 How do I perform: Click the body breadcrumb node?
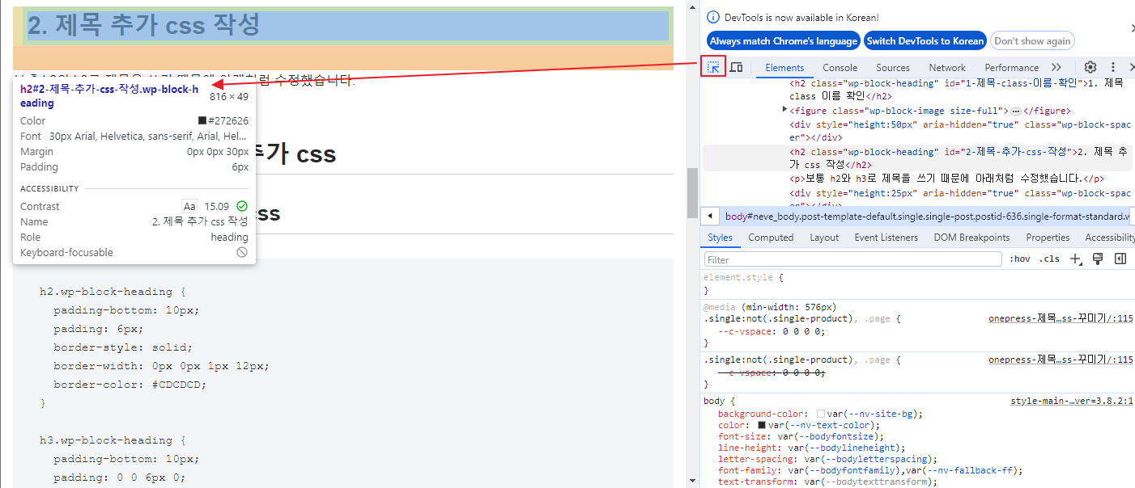coord(927,216)
